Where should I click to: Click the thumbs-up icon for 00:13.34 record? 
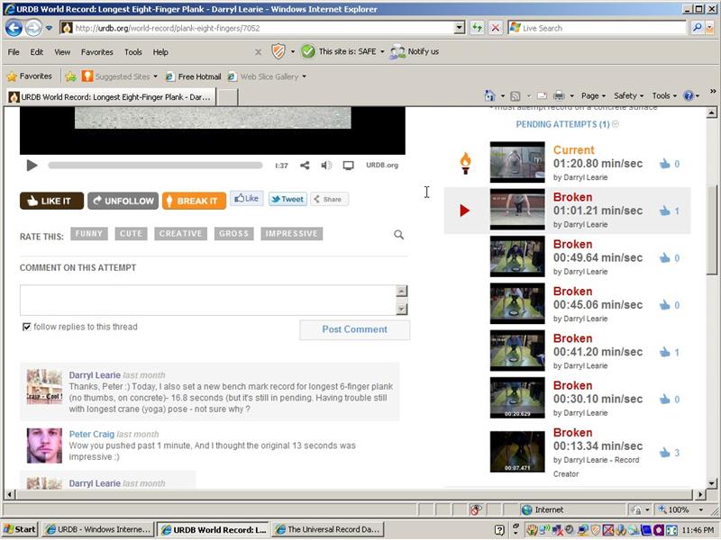(664, 453)
